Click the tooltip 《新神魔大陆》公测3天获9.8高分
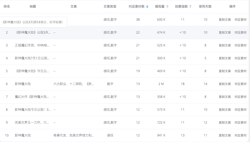Viewport: 250px width, 142px height. click(33, 22)
